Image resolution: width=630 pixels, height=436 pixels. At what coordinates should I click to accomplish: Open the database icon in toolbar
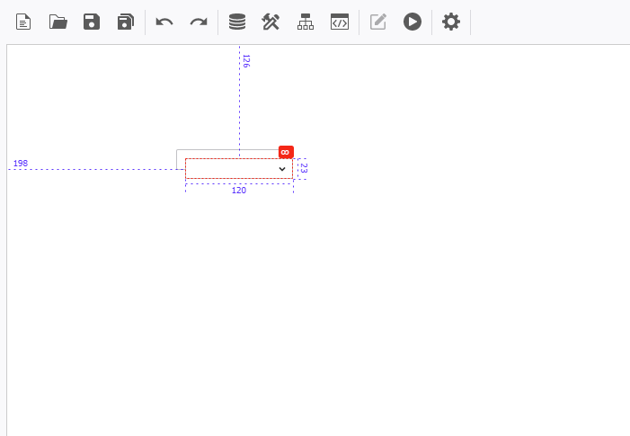pos(237,22)
